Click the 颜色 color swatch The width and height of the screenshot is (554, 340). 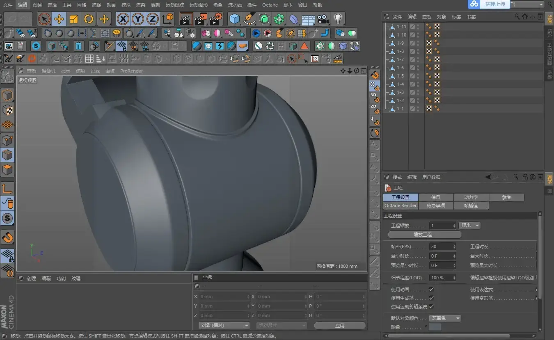435,327
